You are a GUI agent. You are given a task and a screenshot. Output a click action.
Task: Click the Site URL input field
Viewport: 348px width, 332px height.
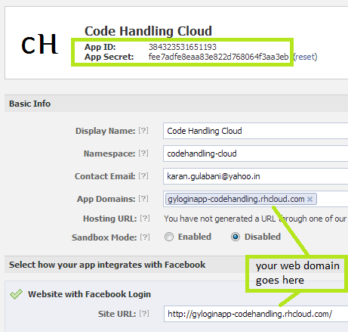[x=256, y=314]
